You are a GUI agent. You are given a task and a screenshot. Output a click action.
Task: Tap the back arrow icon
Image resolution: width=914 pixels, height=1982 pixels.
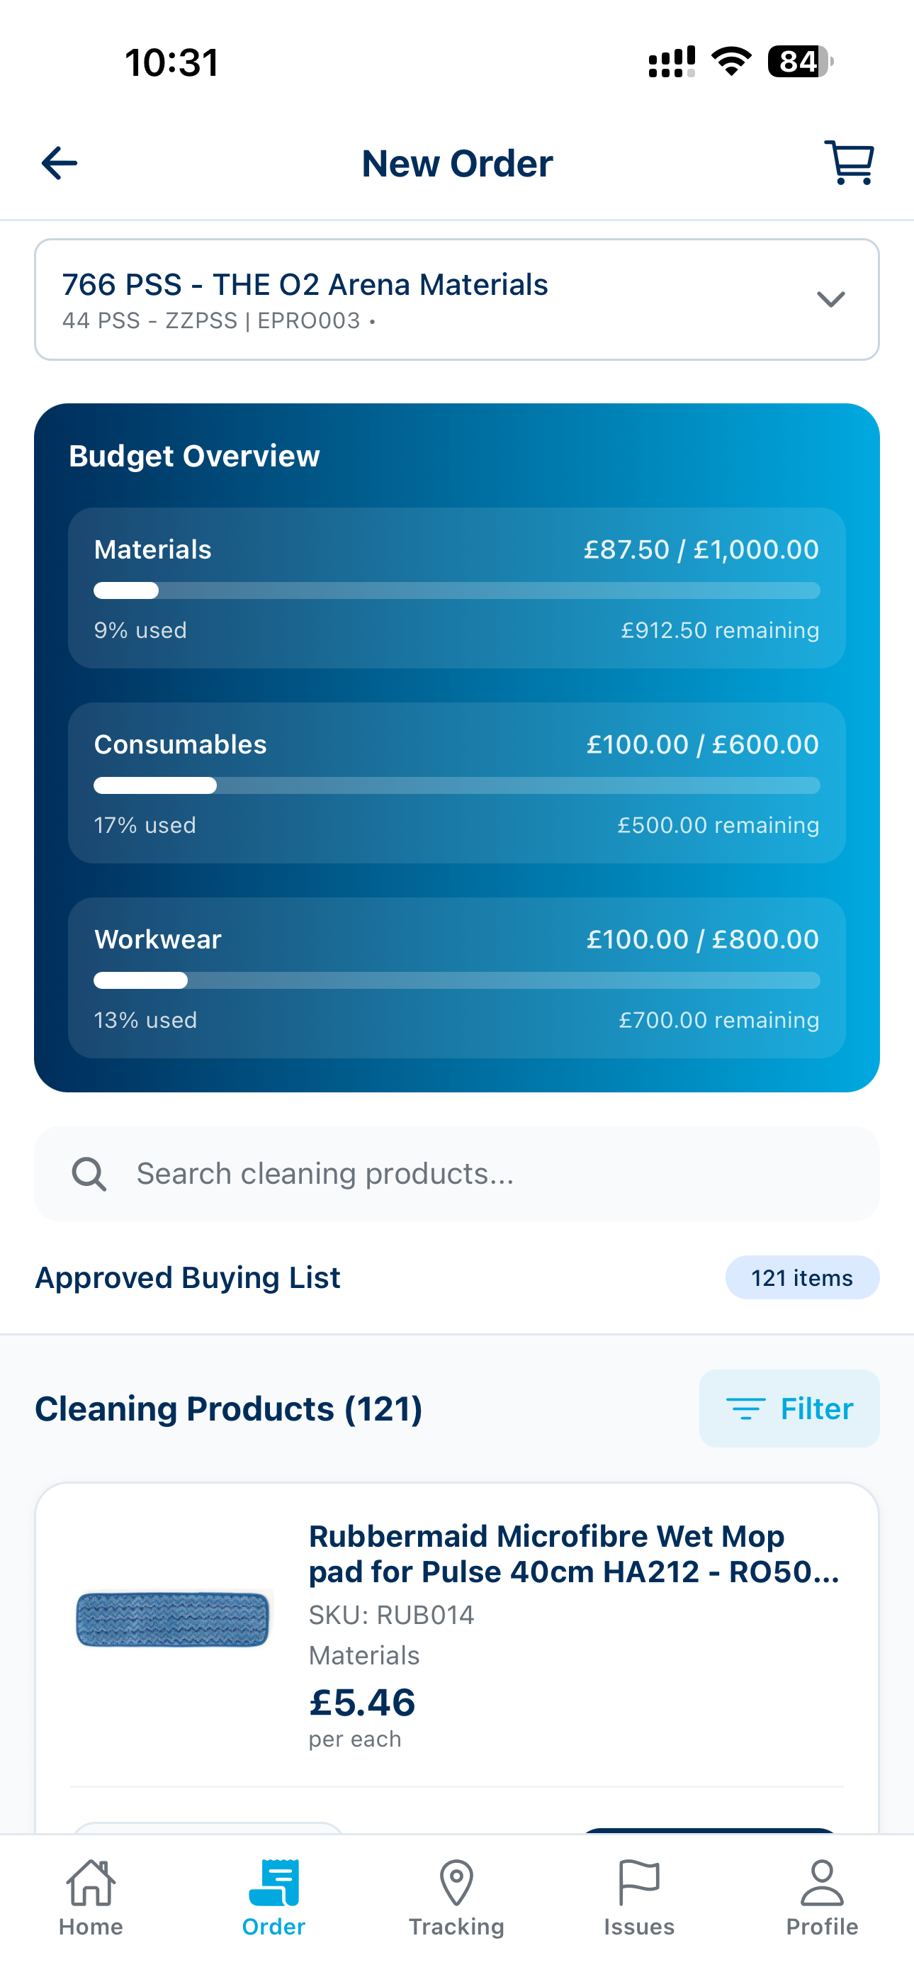point(60,163)
